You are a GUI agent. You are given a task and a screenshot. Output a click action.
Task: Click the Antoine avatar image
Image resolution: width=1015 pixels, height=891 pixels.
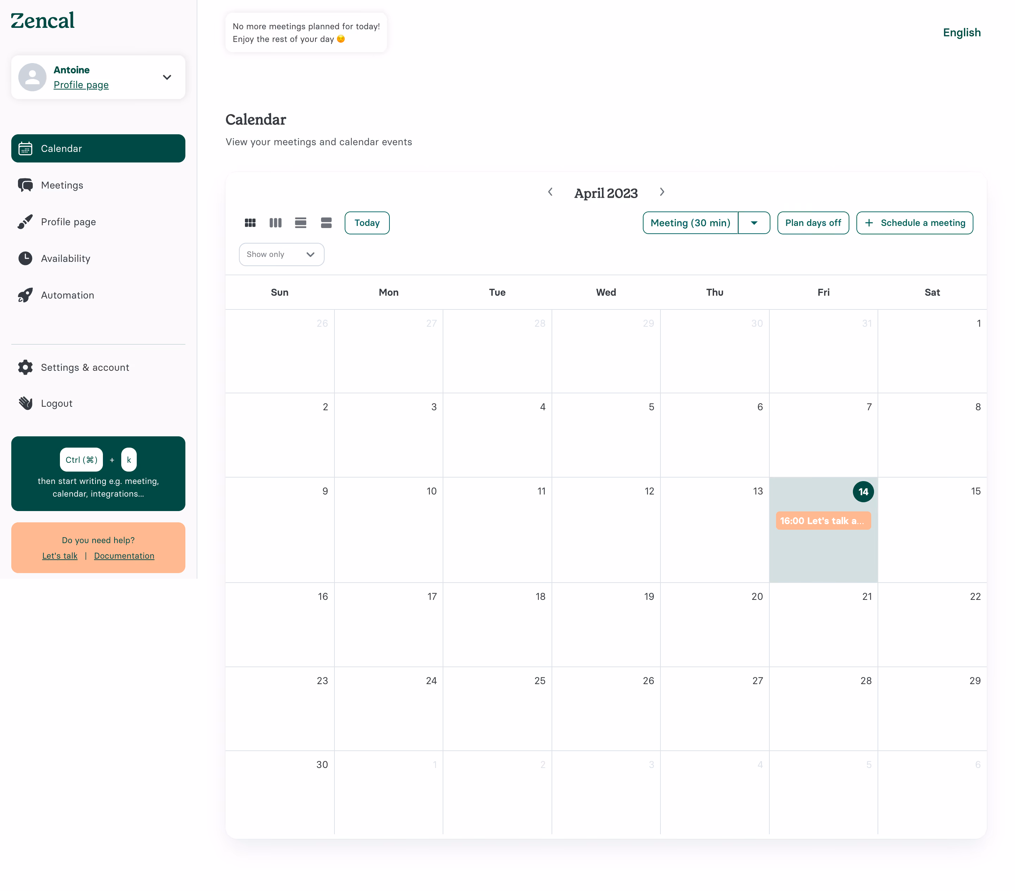click(x=32, y=77)
